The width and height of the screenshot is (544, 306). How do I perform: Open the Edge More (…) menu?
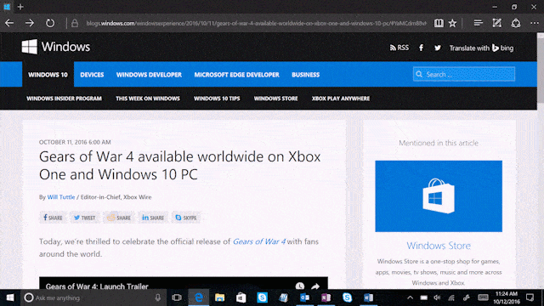click(535, 23)
